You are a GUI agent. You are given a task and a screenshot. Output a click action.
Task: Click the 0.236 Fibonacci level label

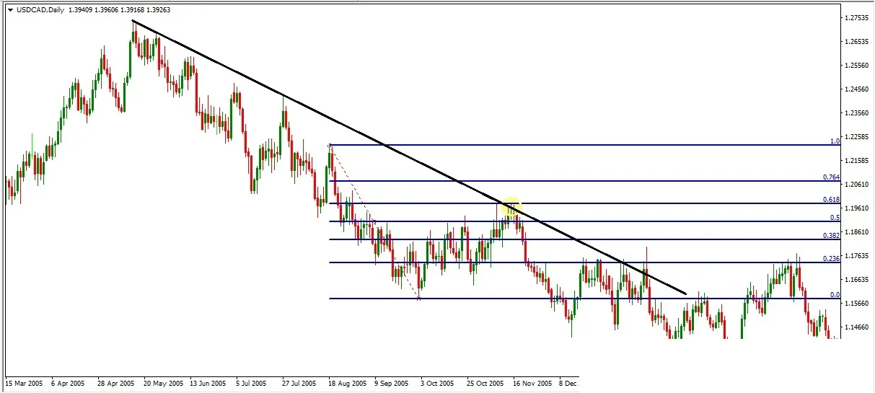pos(831,258)
